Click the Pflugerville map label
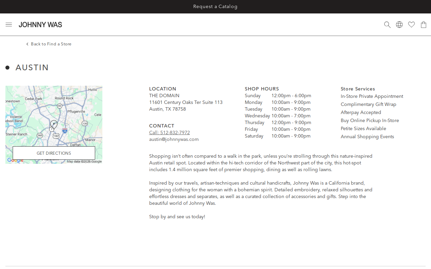 [x=76, y=111]
